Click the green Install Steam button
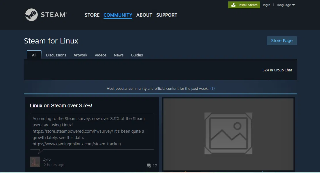The height and width of the screenshot is (173, 320). click(244, 5)
